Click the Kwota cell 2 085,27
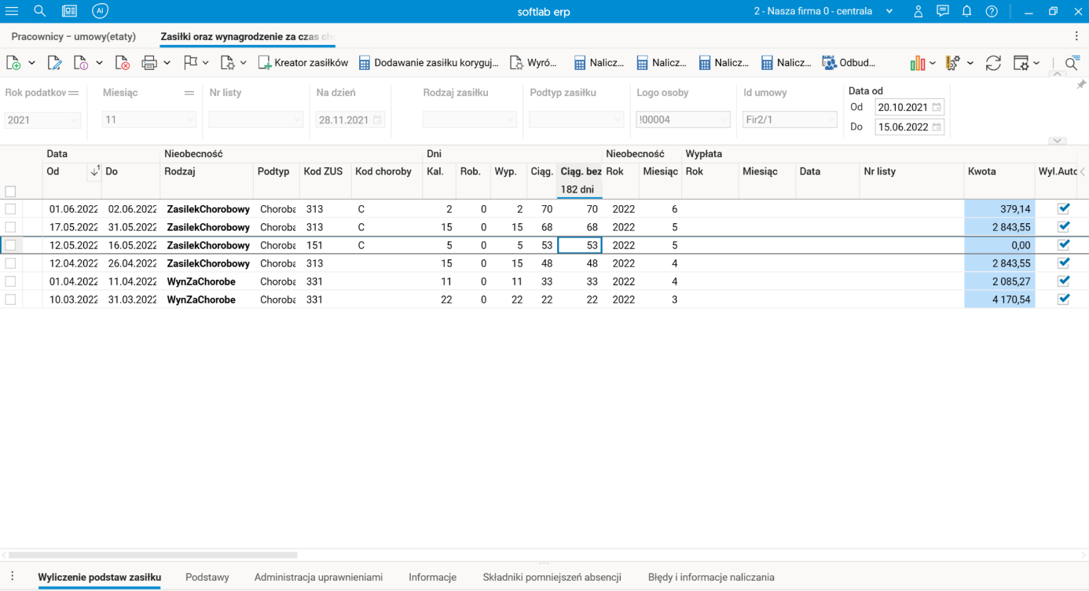 (999, 281)
